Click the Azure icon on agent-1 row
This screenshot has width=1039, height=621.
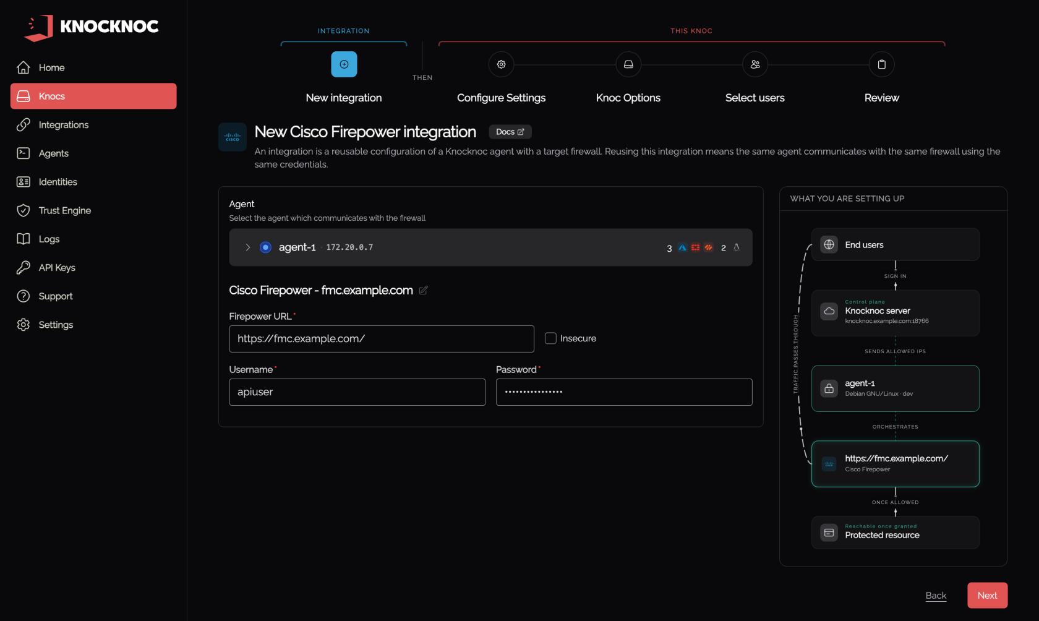(682, 247)
